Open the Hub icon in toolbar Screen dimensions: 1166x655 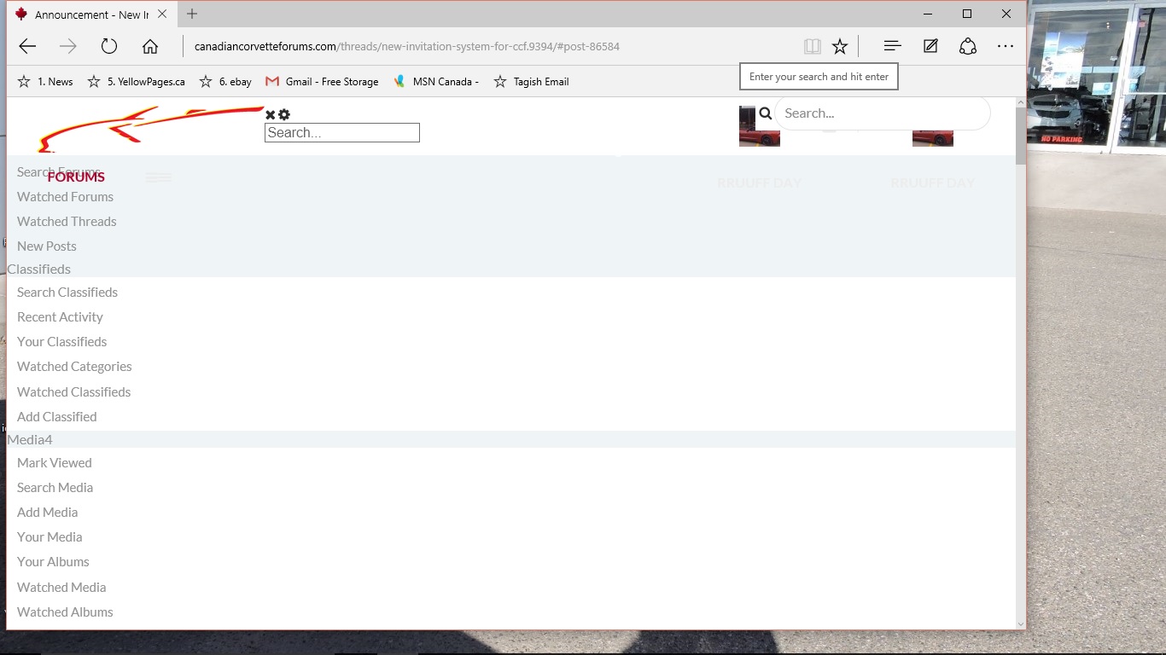pos(891,46)
